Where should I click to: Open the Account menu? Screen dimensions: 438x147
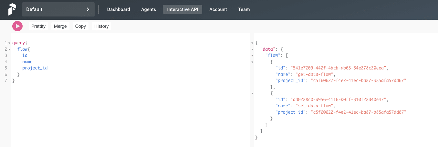point(218,9)
